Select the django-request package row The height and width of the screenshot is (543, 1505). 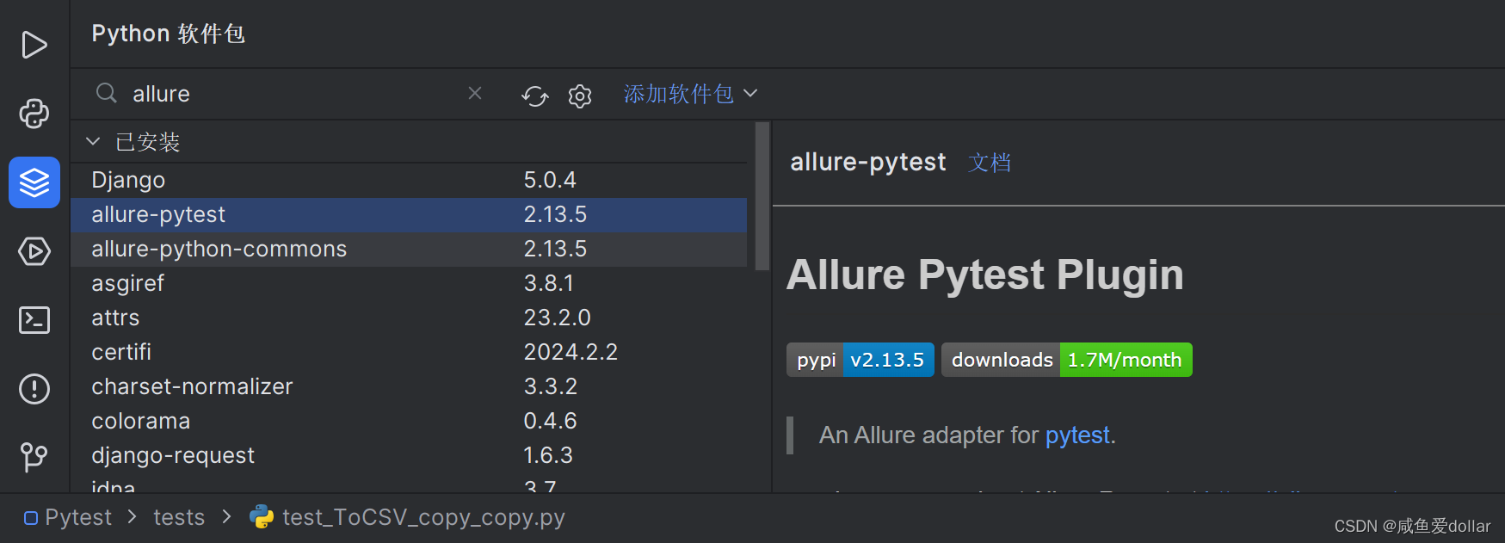point(409,455)
